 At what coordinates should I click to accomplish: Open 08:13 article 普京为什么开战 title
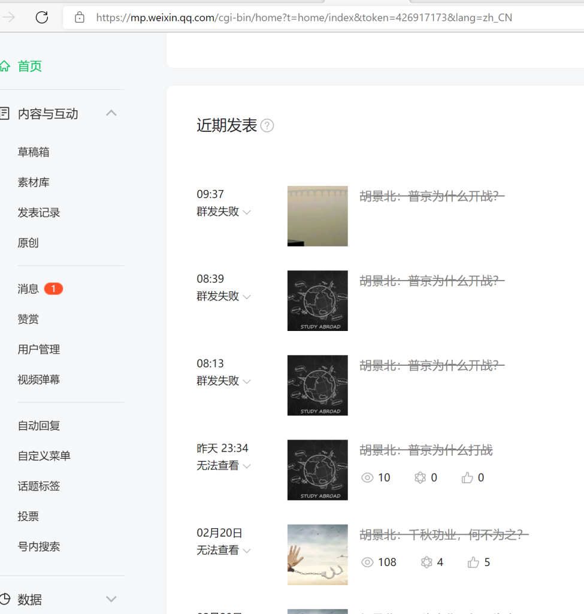[432, 365]
